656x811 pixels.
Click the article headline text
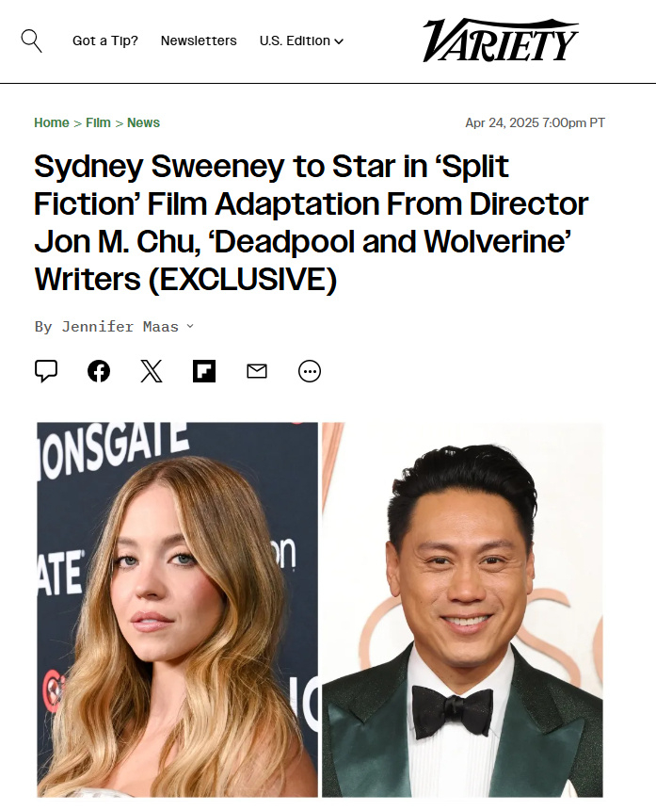tap(312, 223)
